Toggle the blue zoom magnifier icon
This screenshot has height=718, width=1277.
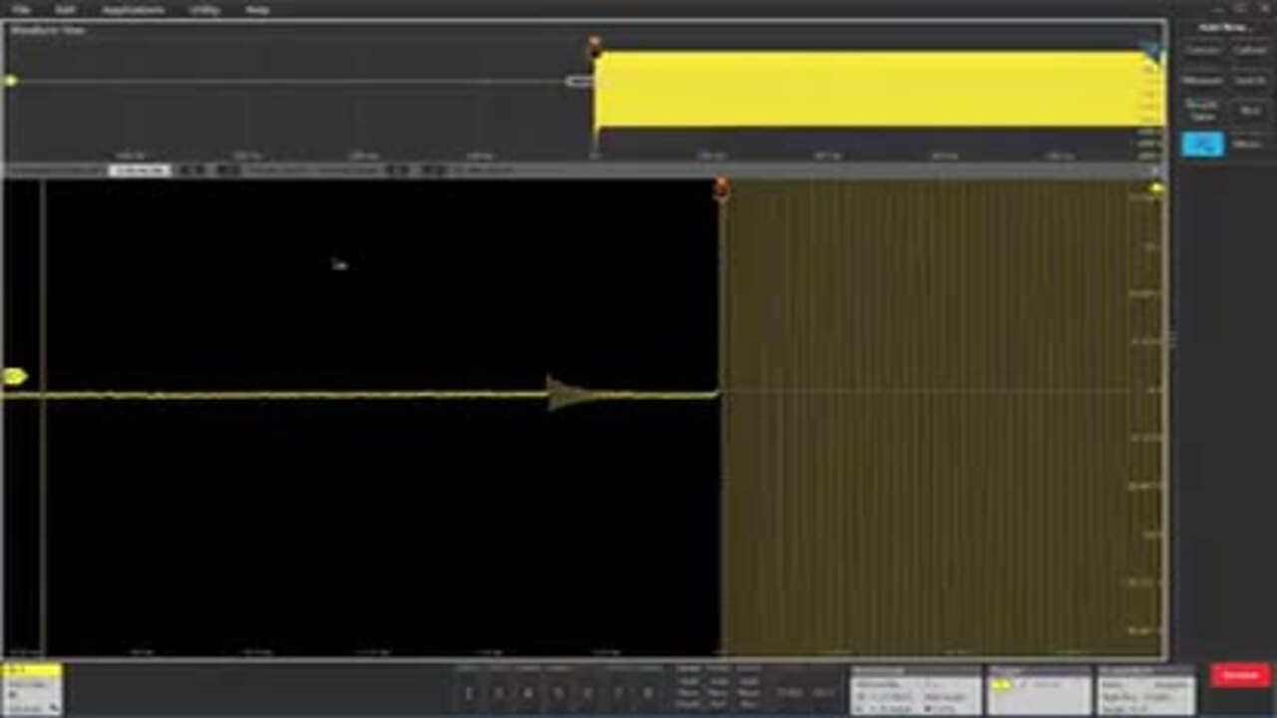pos(1202,144)
